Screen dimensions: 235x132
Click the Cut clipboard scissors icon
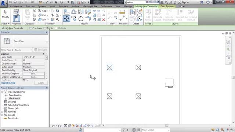tap(34, 11)
